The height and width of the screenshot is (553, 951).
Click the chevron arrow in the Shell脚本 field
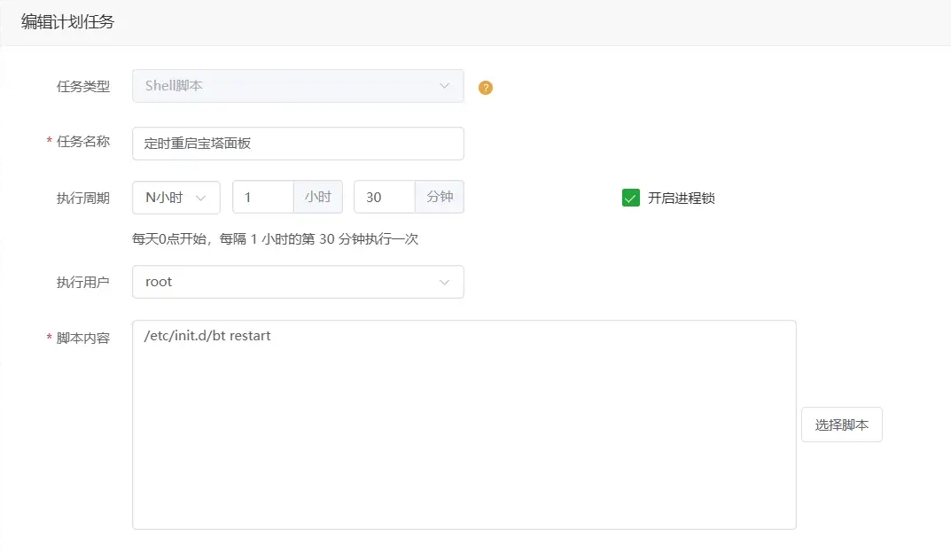444,86
